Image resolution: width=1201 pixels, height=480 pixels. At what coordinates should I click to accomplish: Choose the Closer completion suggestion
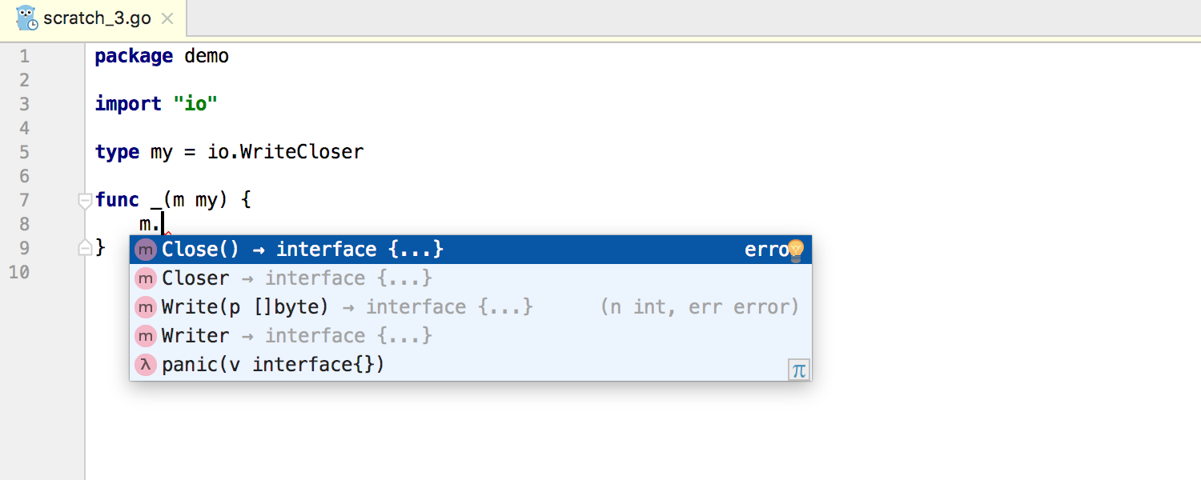471,278
